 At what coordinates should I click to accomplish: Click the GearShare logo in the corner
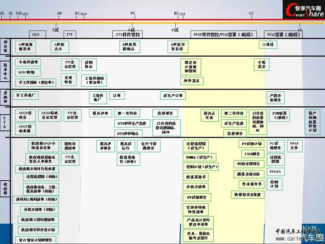[304, 9]
